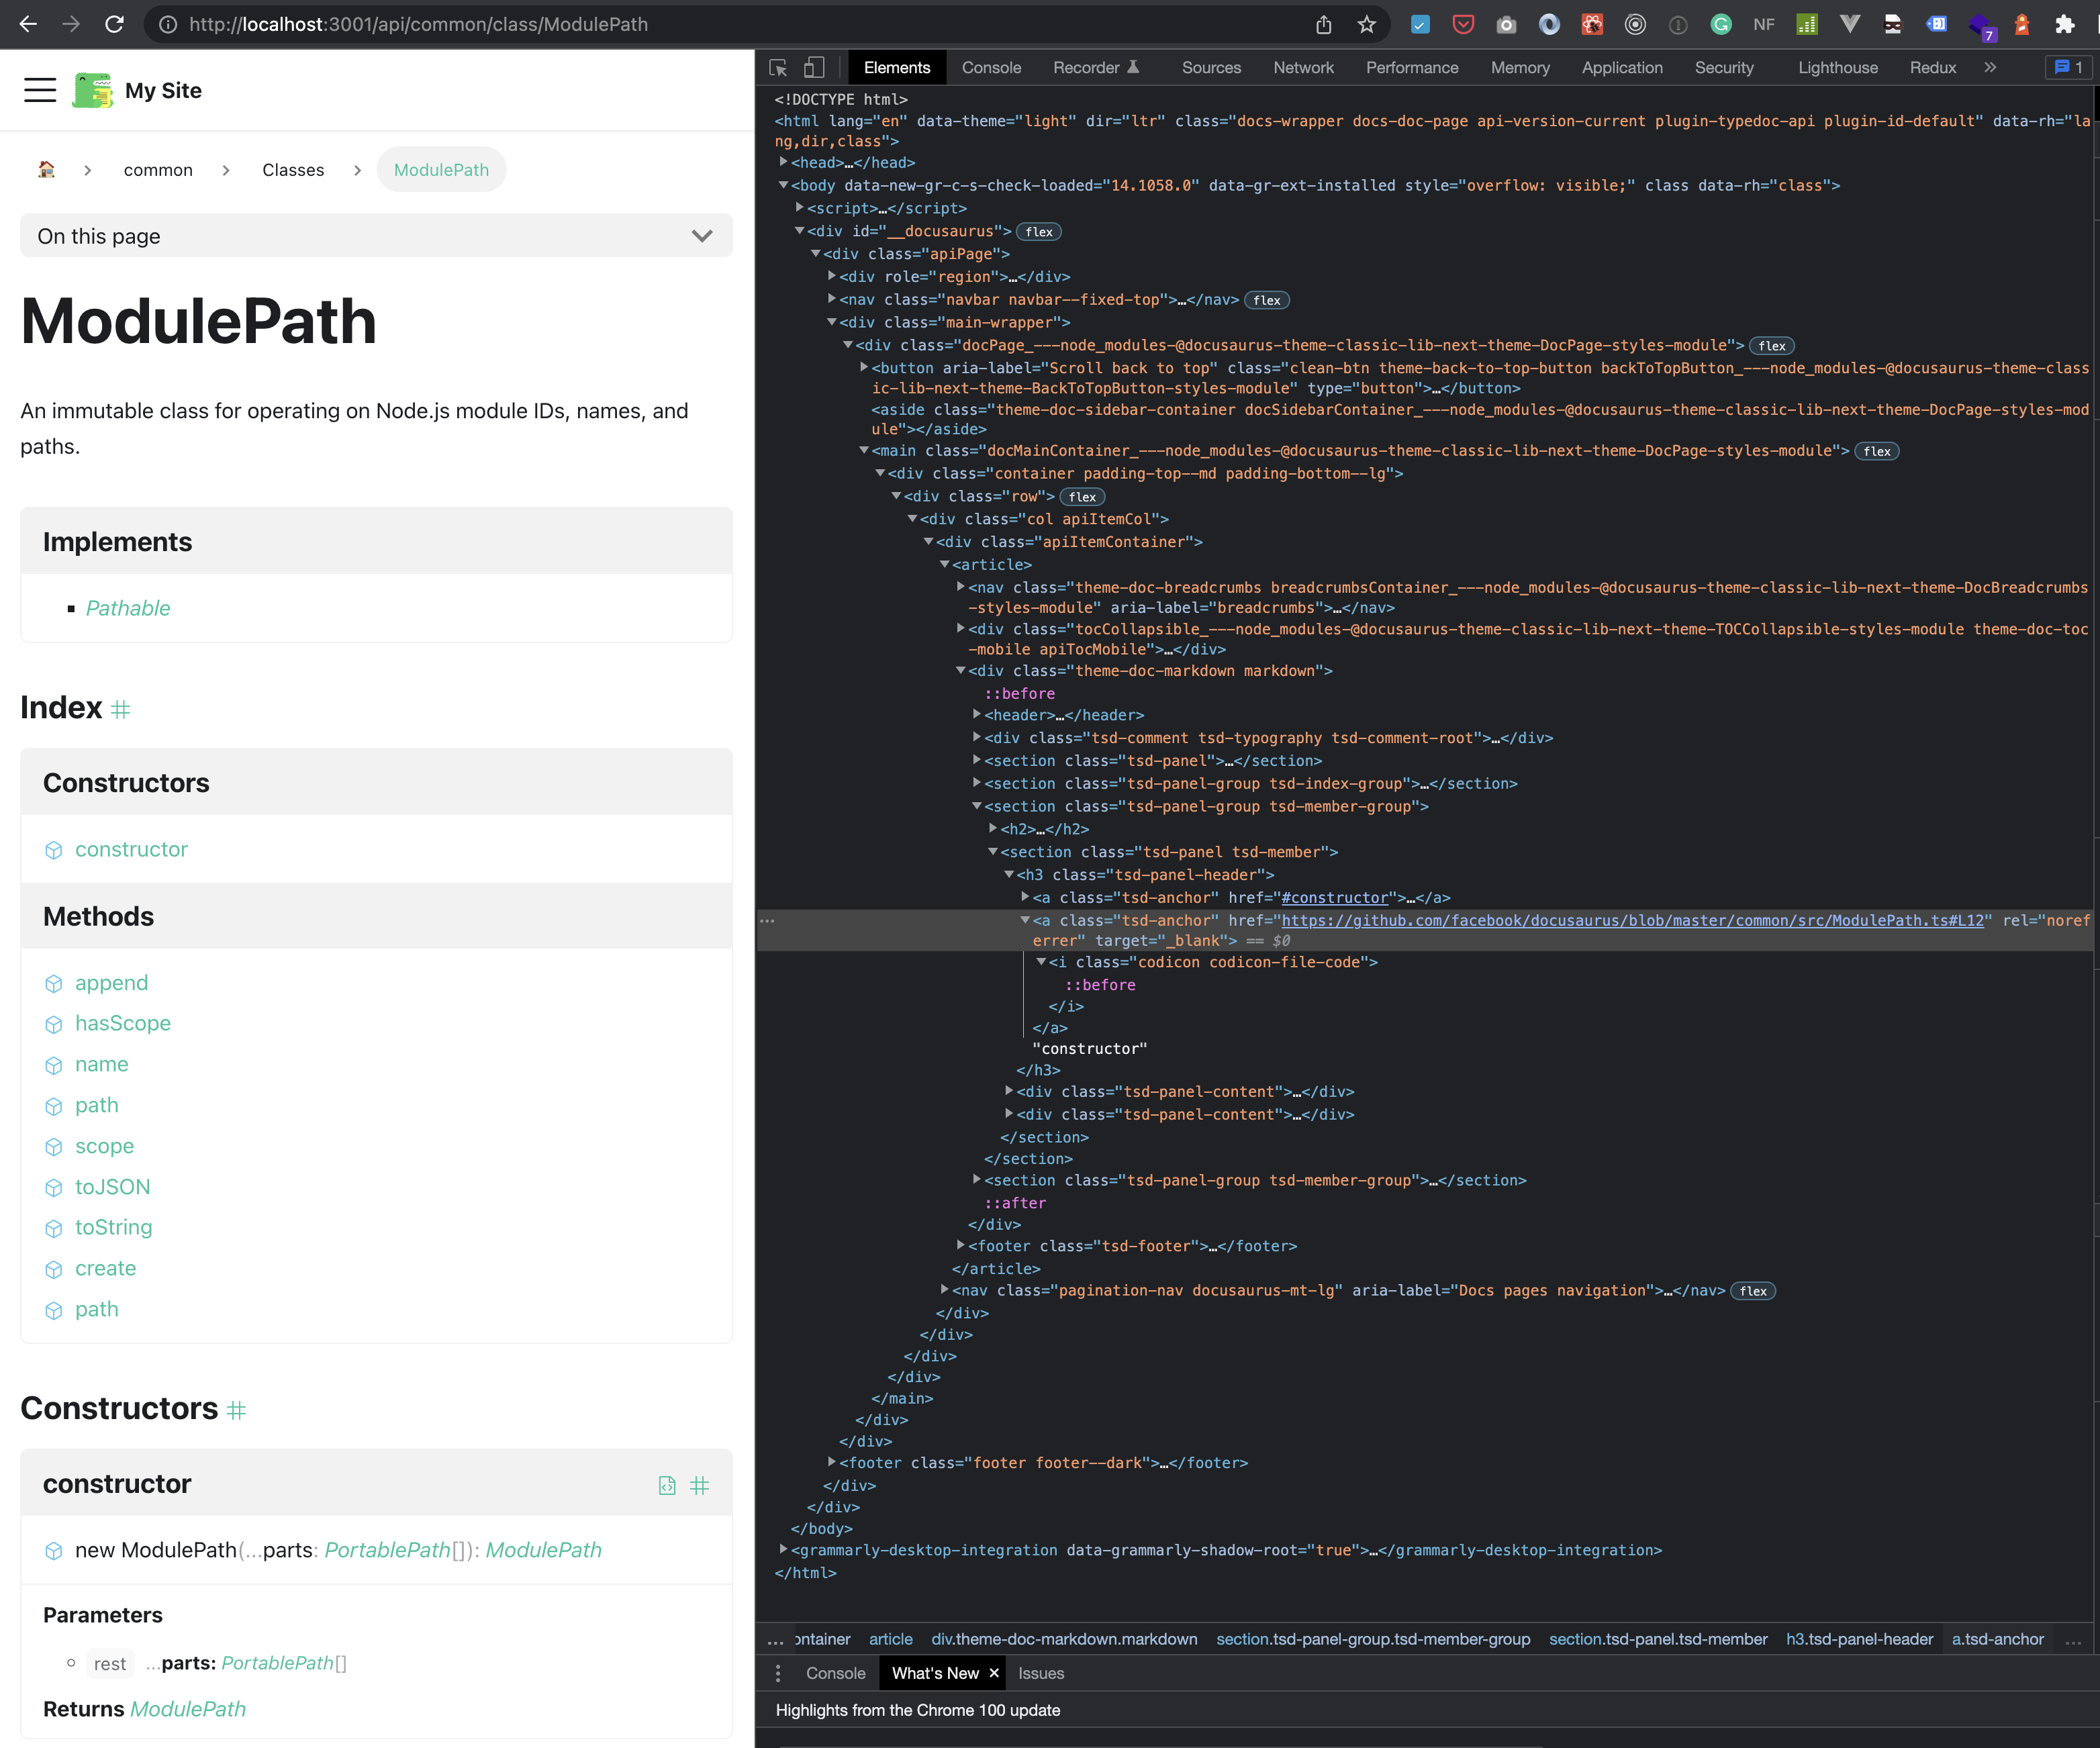Close the What's New drawer tab
This screenshot has height=1748, width=2100.
point(994,1673)
